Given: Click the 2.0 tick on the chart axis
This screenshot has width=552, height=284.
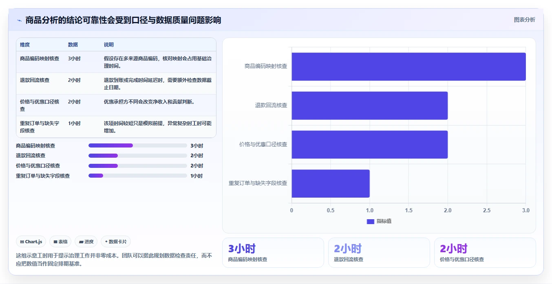Looking at the screenshot, I should point(448,211).
